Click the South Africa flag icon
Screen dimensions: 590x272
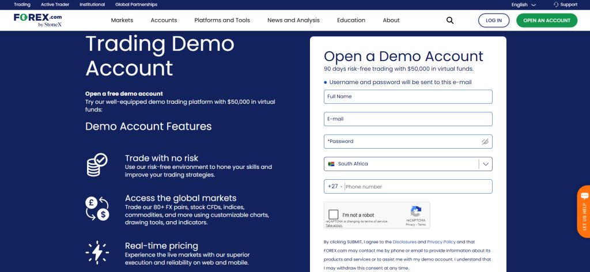tap(331, 164)
